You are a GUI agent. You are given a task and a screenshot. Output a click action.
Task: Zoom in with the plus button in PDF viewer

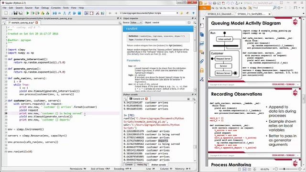click(x=300, y=169)
